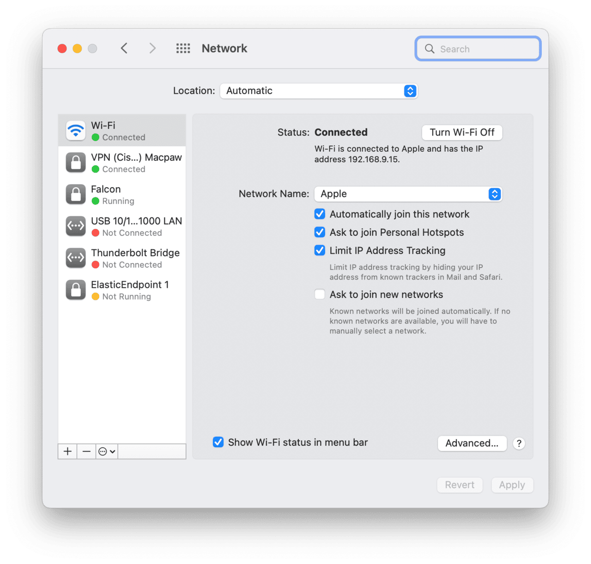This screenshot has height=564, width=591.
Task: Show all preferences grid icon
Action: coord(183,48)
